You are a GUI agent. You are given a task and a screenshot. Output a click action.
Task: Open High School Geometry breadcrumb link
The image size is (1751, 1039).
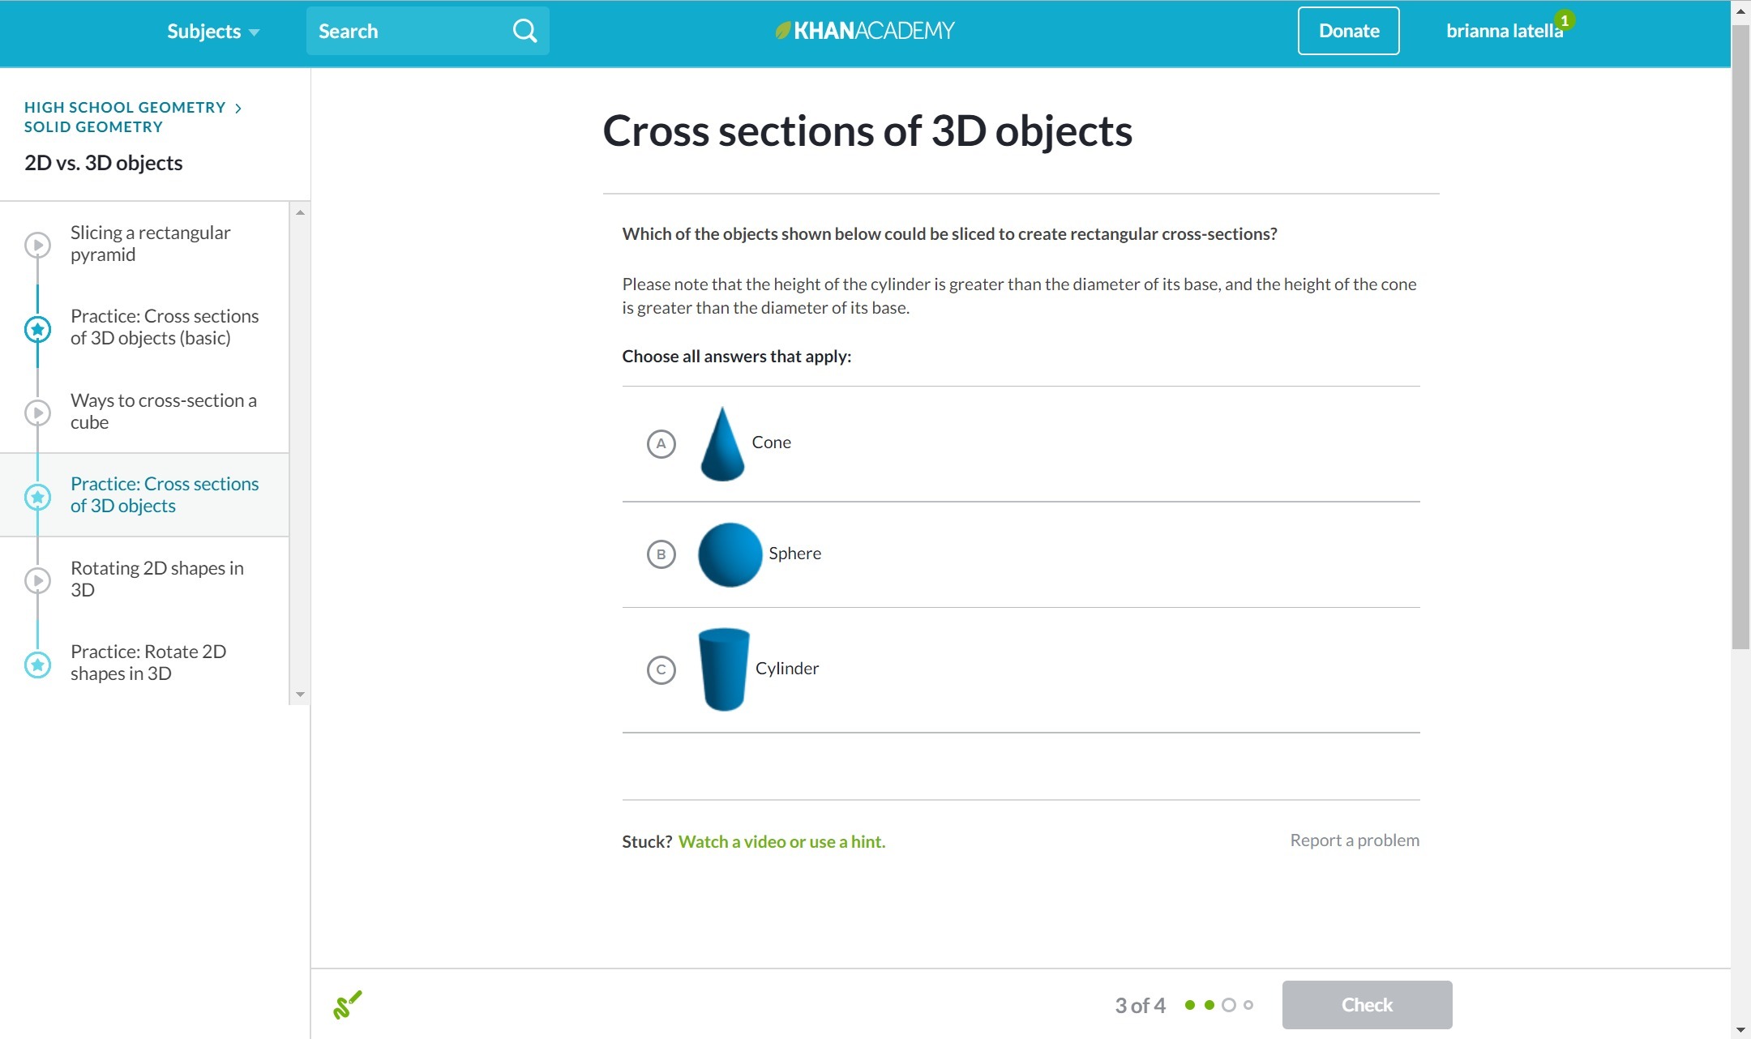click(125, 107)
